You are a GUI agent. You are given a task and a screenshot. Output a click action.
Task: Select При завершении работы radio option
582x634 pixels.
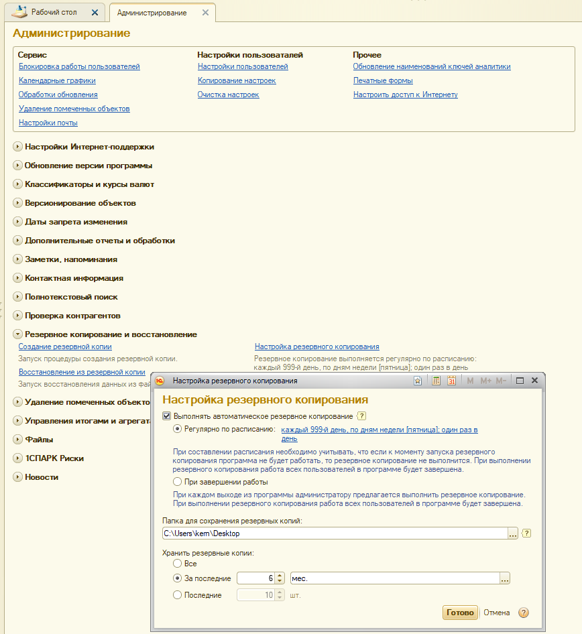click(x=177, y=482)
